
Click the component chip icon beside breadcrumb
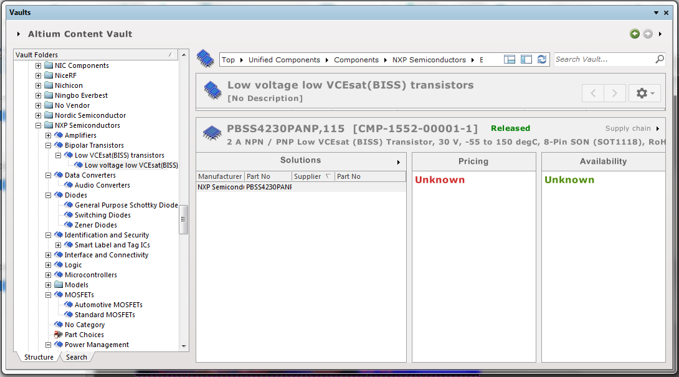coord(206,59)
